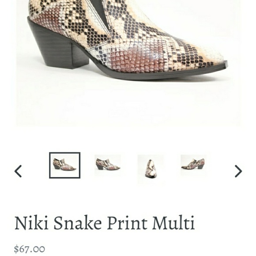Click the right chevron arrow of the gallery
This screenshot has height=256, width=256.
coord(238,171)
